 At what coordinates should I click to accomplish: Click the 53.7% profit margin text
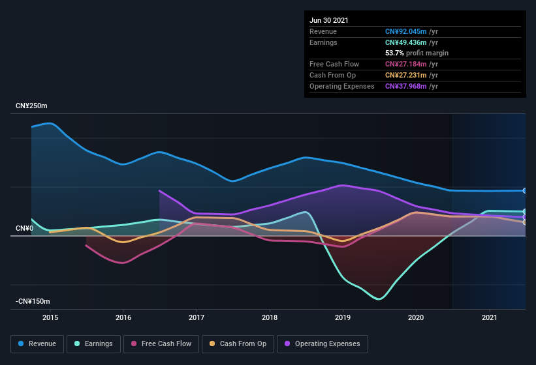[x=417, y=53]
